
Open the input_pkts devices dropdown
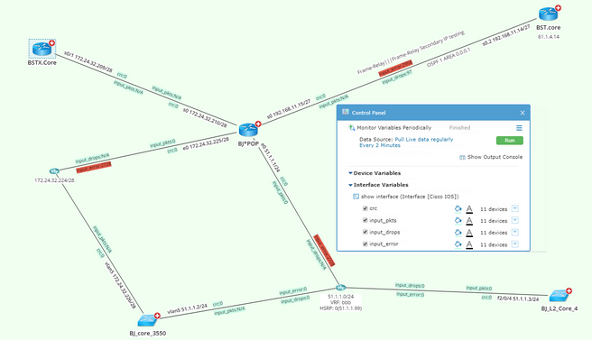[x=515, y=220]
